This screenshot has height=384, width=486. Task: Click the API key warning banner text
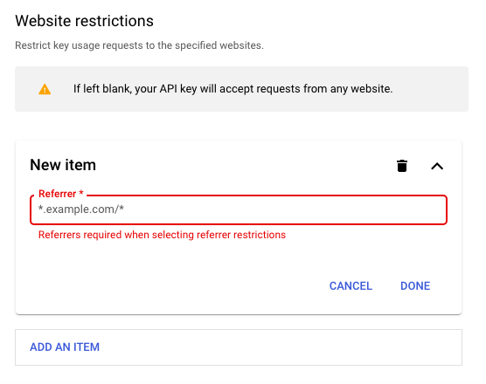tap(233, 89)
